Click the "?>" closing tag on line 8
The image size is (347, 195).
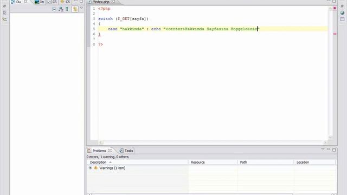tap(101, 44)
